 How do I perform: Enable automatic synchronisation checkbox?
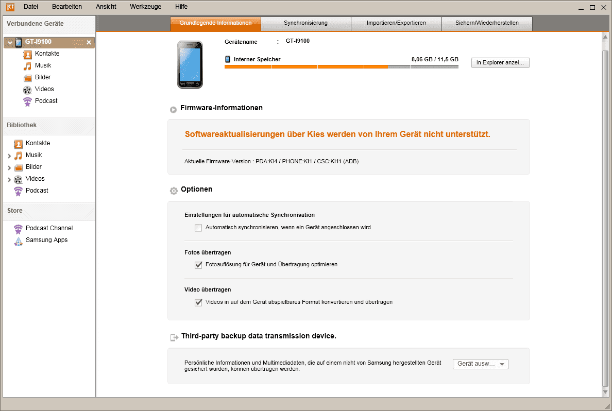198,228
